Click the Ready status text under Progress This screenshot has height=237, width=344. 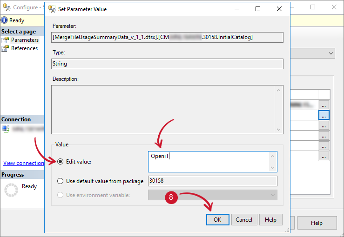tap(29, 186)
